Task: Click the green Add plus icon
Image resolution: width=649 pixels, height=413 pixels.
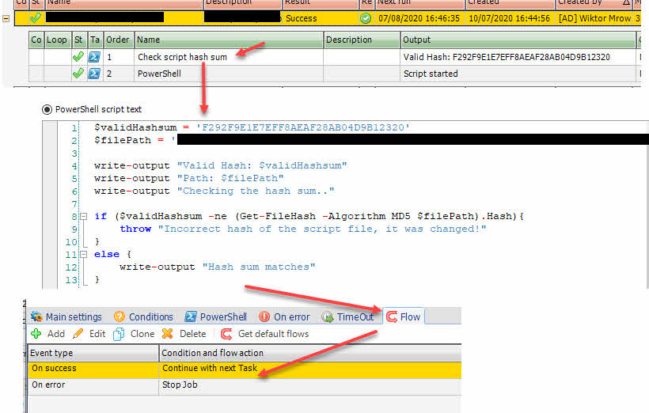Action: pyautogui.click(x=36, y=334)
